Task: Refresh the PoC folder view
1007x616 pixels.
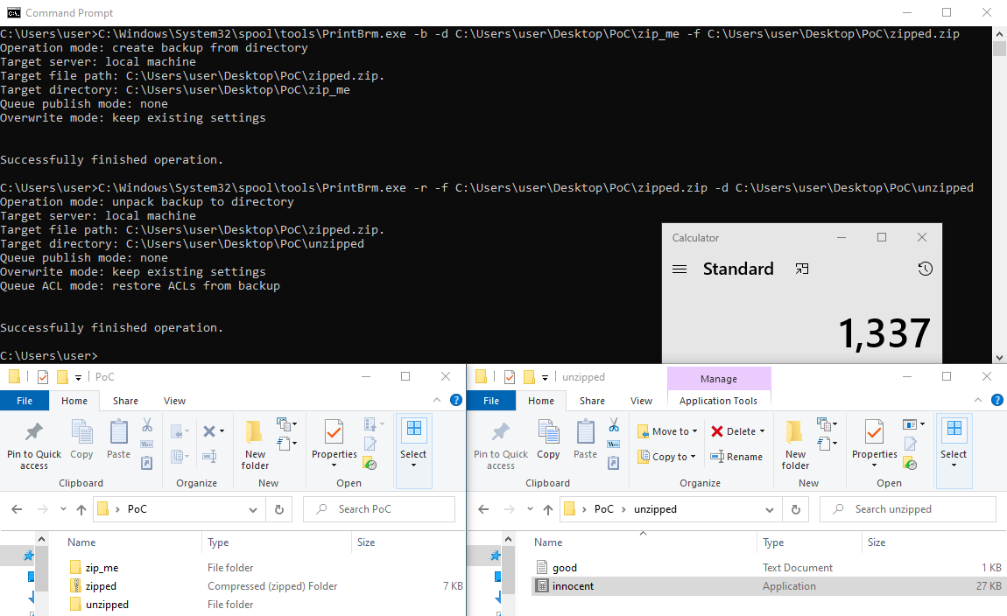Action: pyautogui.click(x=279, y=509)
